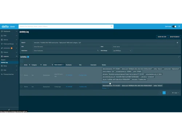Screen dimensions: 182x136
Task: Expand the Filters and Groups chevron
Action: pyautogui.click(x=16, y=44)
